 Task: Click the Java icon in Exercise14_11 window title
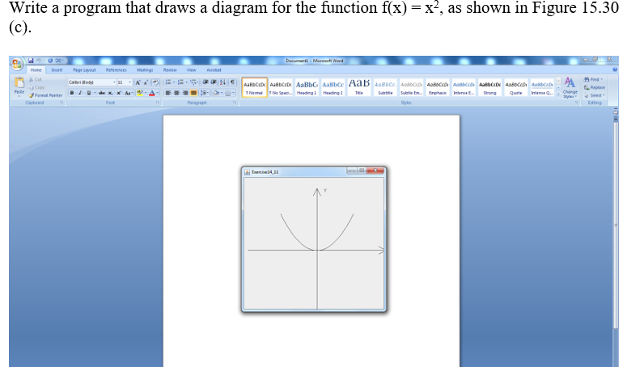pyautogui.click(x=248, y=171)
